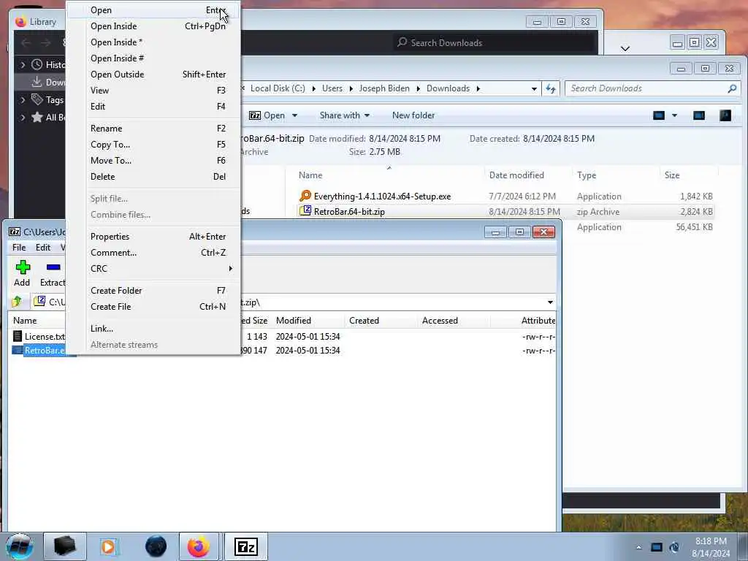Click the taskbar clock and date

(x=710, y=547)
